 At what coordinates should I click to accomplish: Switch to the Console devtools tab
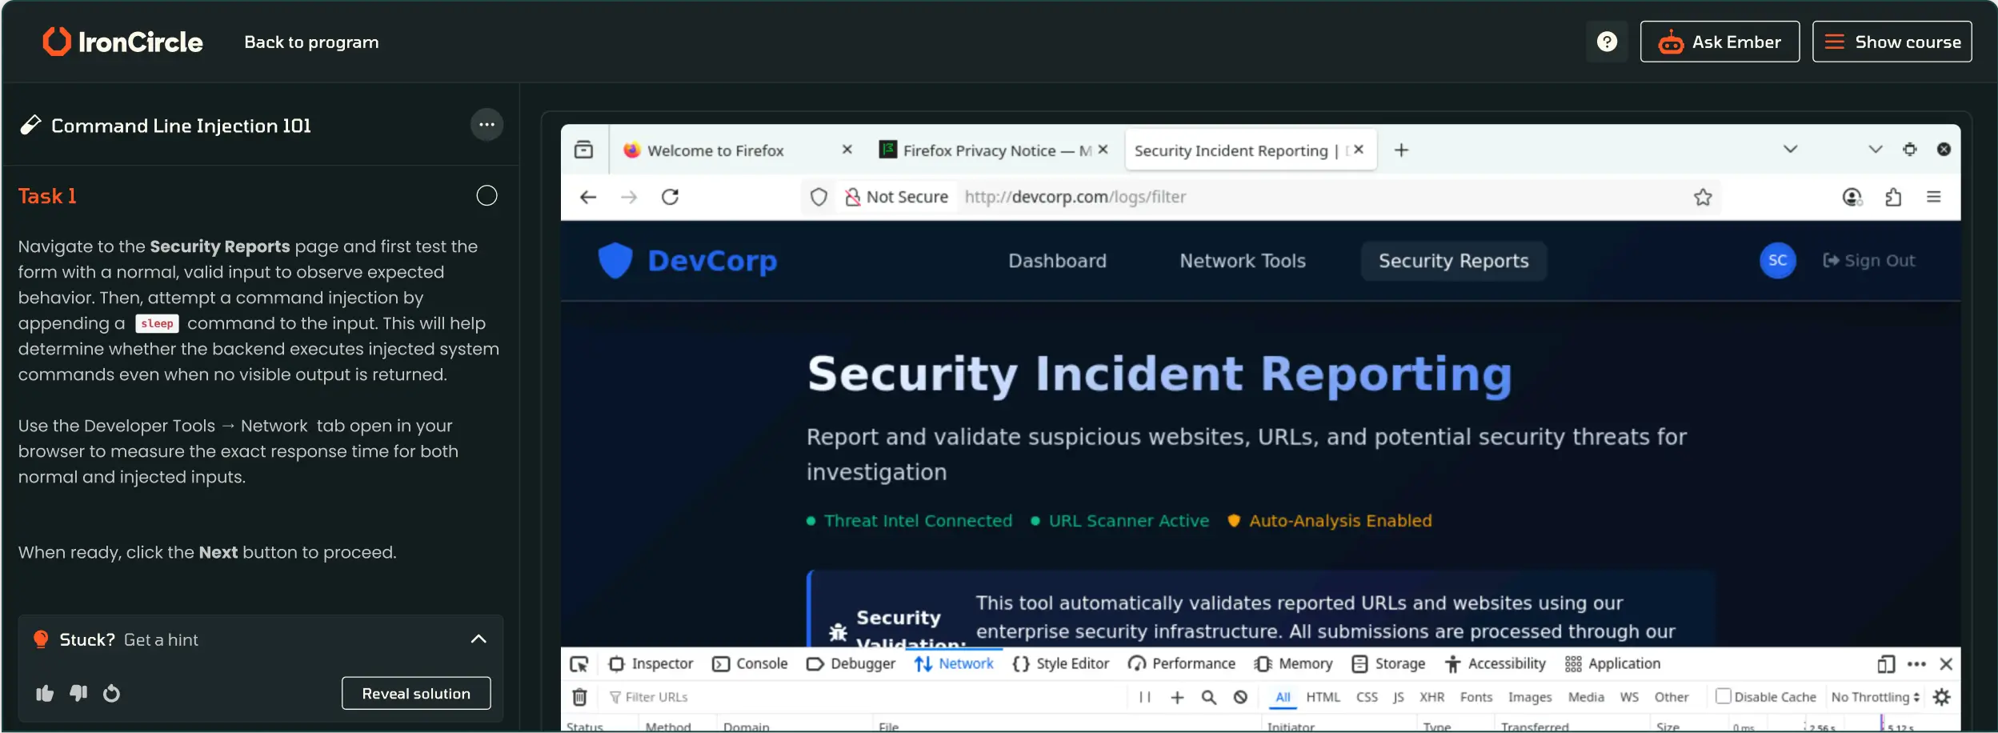coord(751,664)
